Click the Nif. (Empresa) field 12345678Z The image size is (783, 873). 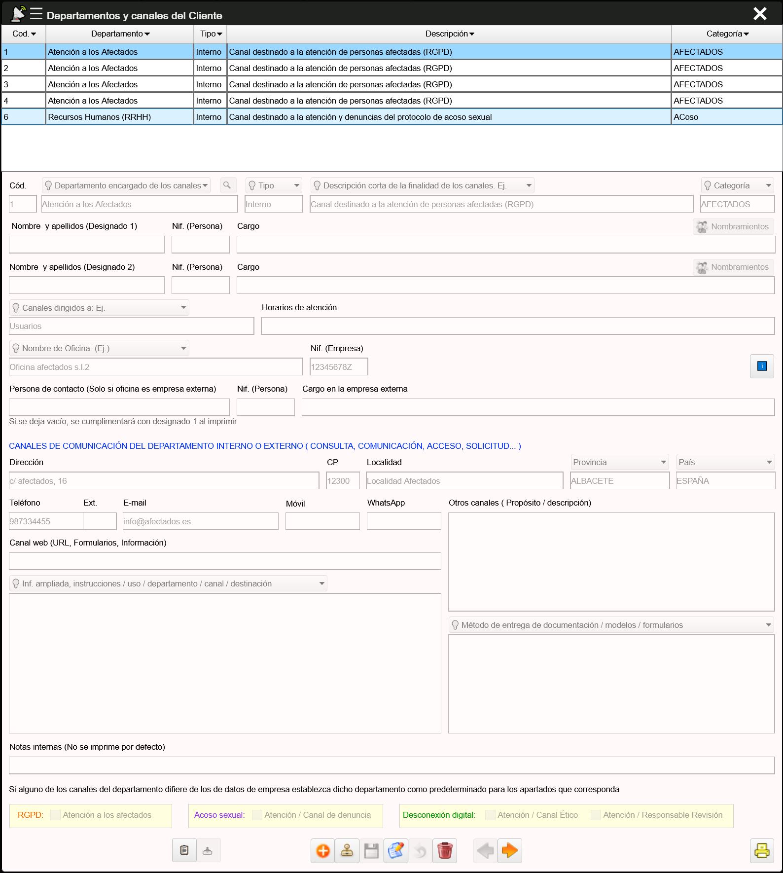(339, 367)
